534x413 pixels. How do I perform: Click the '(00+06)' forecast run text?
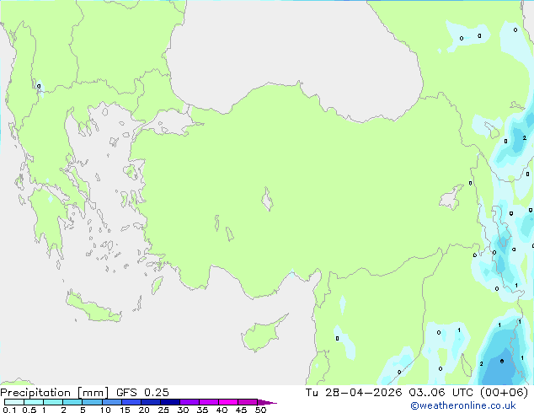[504, 393]
